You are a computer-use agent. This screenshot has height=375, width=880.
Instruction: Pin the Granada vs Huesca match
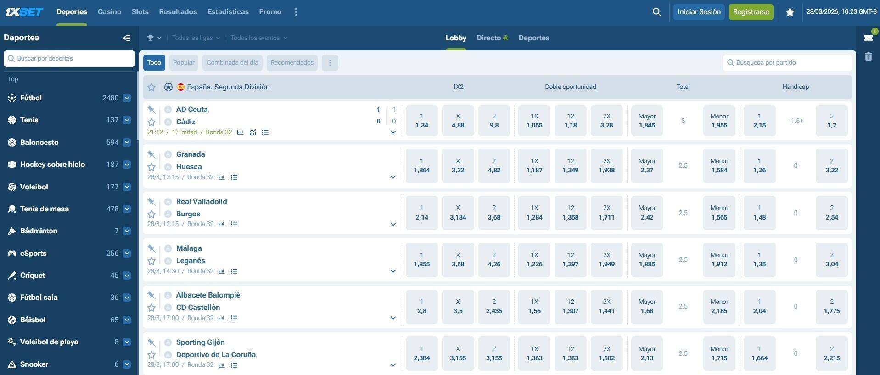151,154
